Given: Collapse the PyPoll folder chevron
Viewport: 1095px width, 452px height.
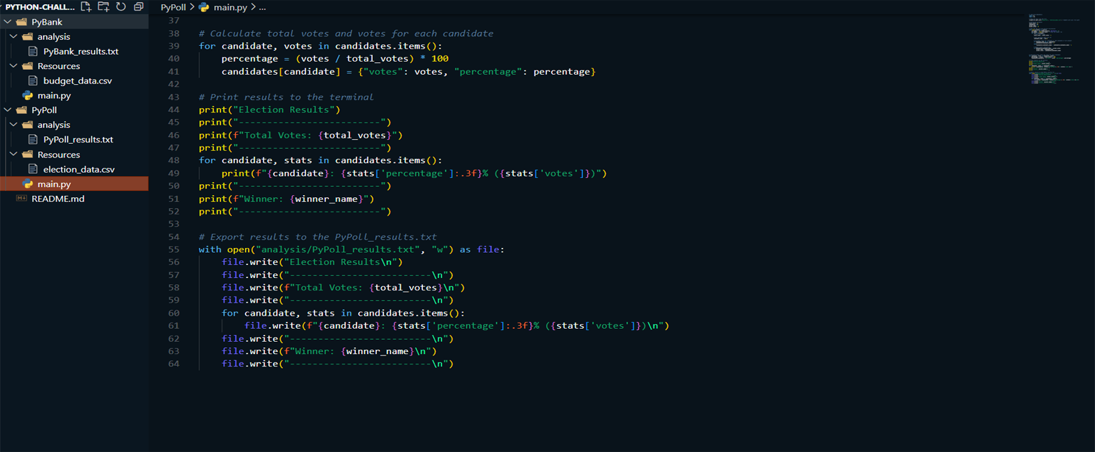Looking at the screenshot, I should coord(8,110).
